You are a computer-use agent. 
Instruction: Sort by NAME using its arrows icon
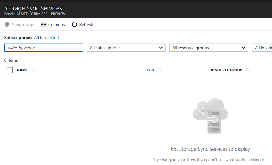point(33,70)
